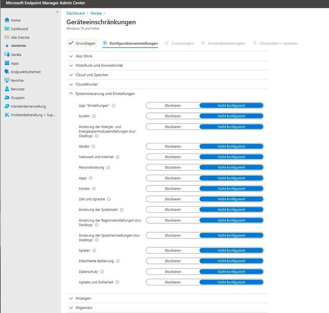Viewport: 329px width, 313px height.
Task: Open the Berichte monitor icon
Action: pyautogui.click(x=7, y=80)
